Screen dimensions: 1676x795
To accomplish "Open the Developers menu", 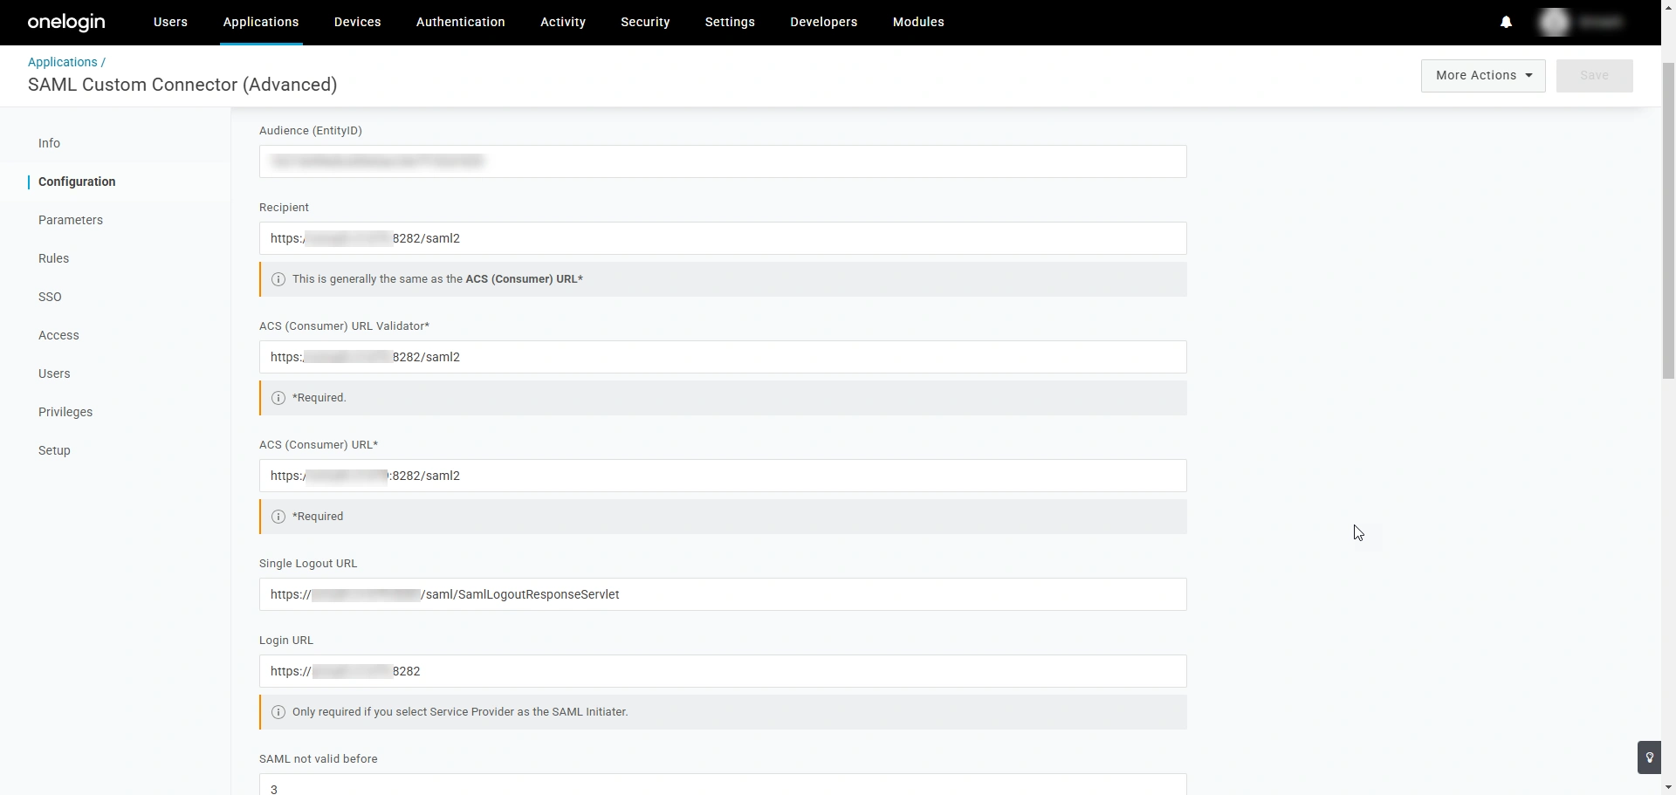I will point(823,23).
